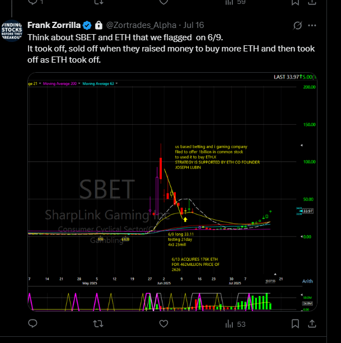
Task: Click the previous post's 59 views icon
Action: (x=235, y=2)
